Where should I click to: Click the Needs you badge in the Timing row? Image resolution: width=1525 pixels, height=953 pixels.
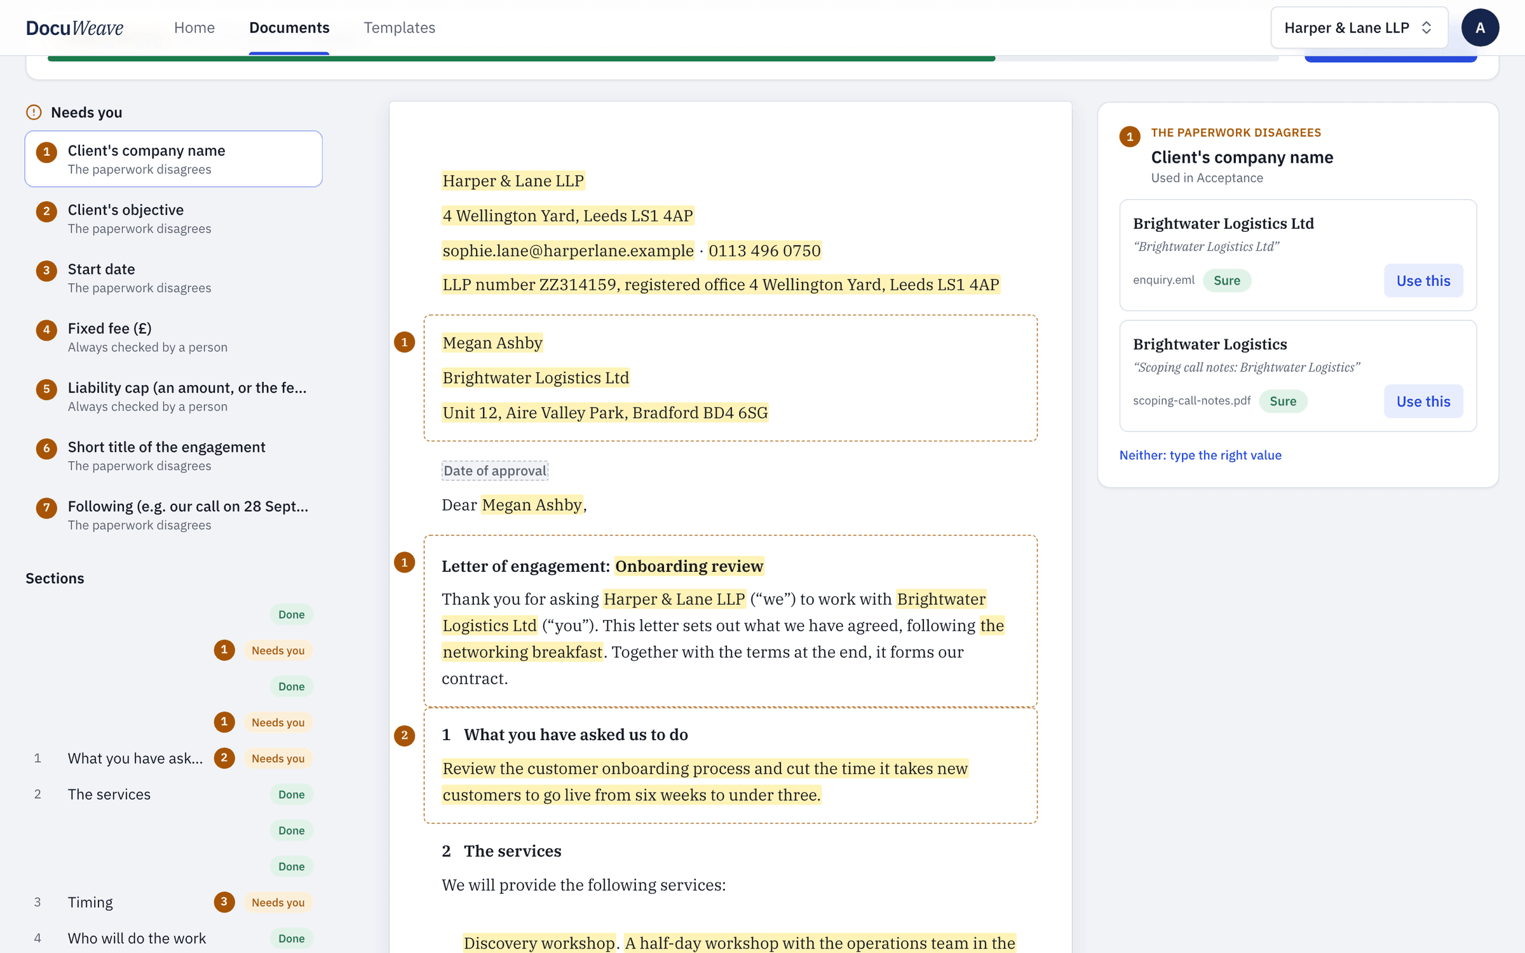click(x=278, y=902)
